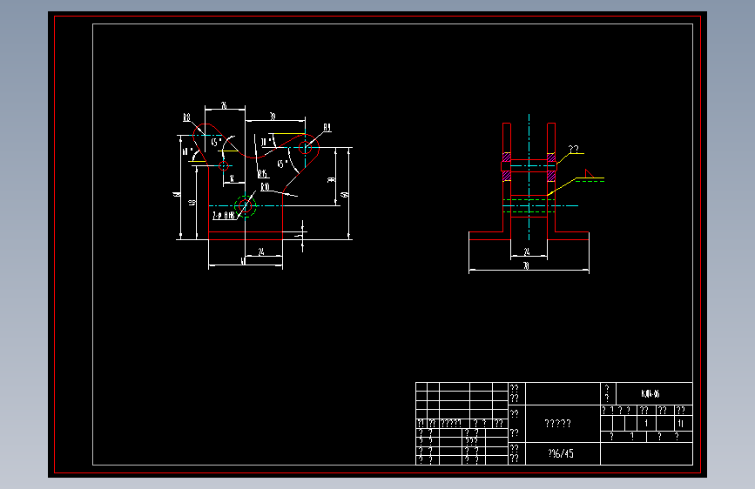Pick the 24 dimension under the left view
This screenshot has width=755, height=489.
click(261, 251)
